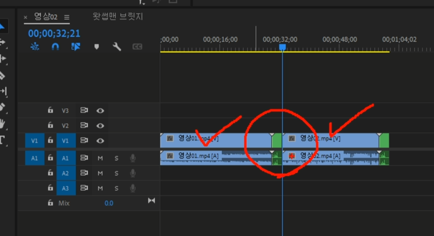Click the playhead timecode 00;00;32;21
Image resolution: width=434 pixels, height=236 pixels.
[x=54, y=33]
